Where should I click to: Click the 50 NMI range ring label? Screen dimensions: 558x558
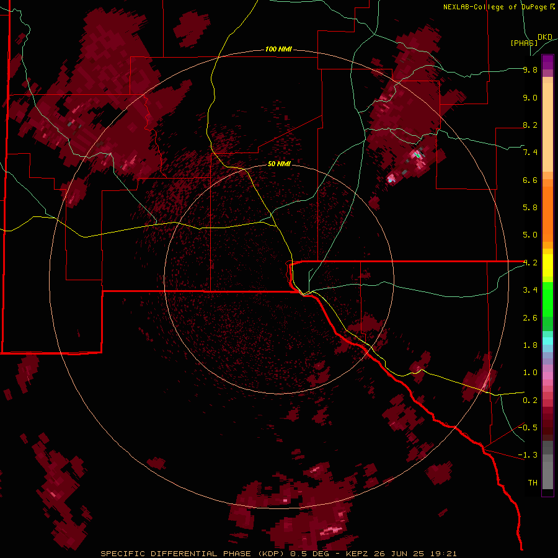(279, 164)
